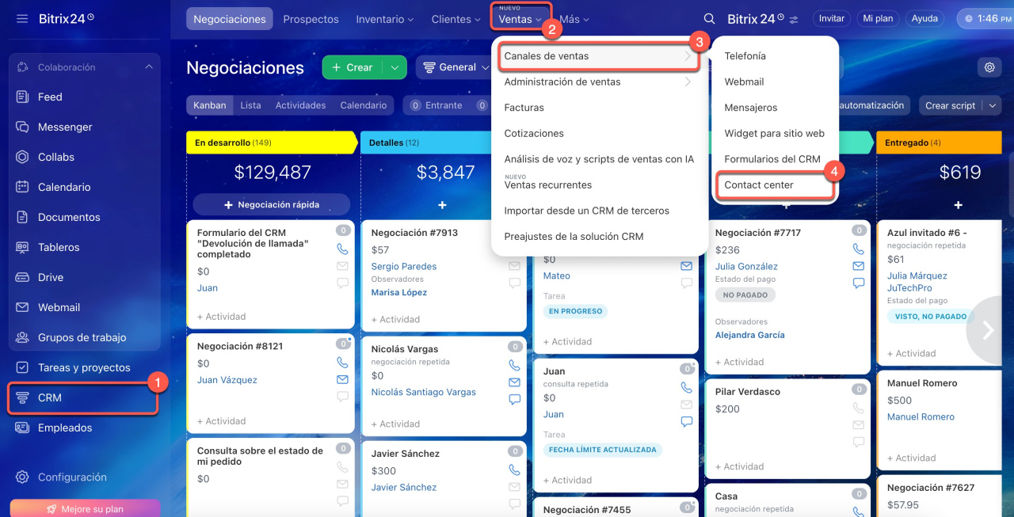The image size is (1014, 517).
Task: Switch to Lista view
Action: tap(250, 105)
